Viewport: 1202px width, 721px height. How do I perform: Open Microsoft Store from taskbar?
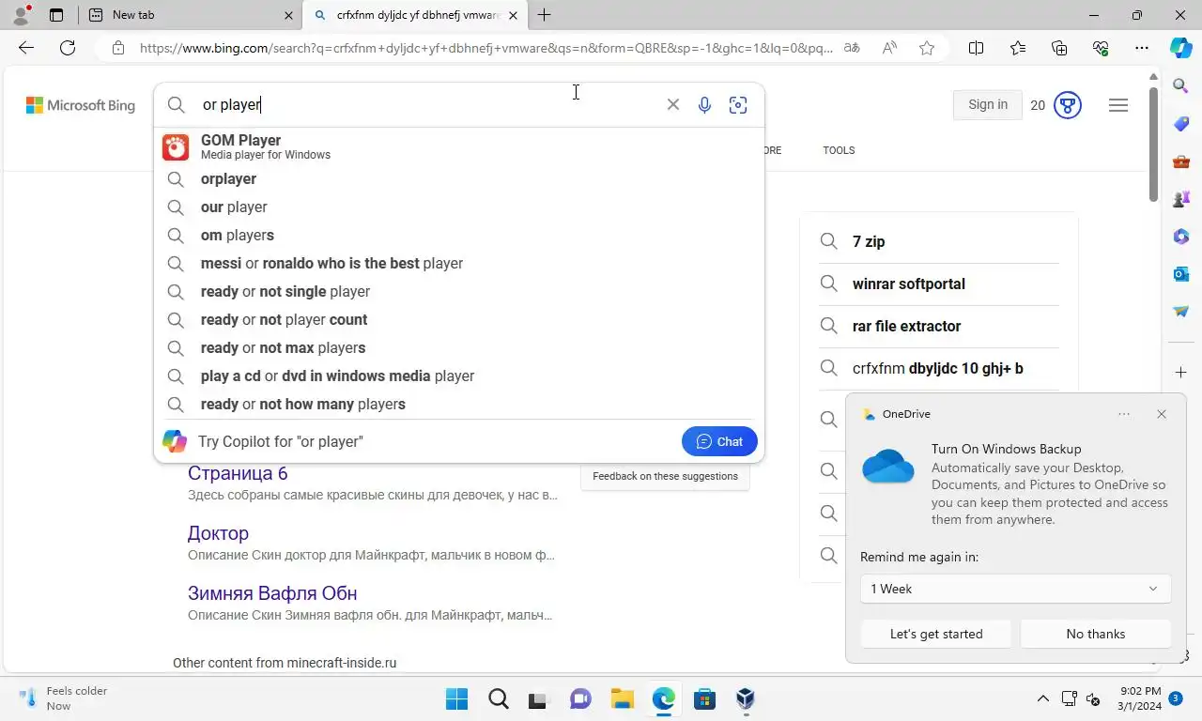tap(704, 698)
